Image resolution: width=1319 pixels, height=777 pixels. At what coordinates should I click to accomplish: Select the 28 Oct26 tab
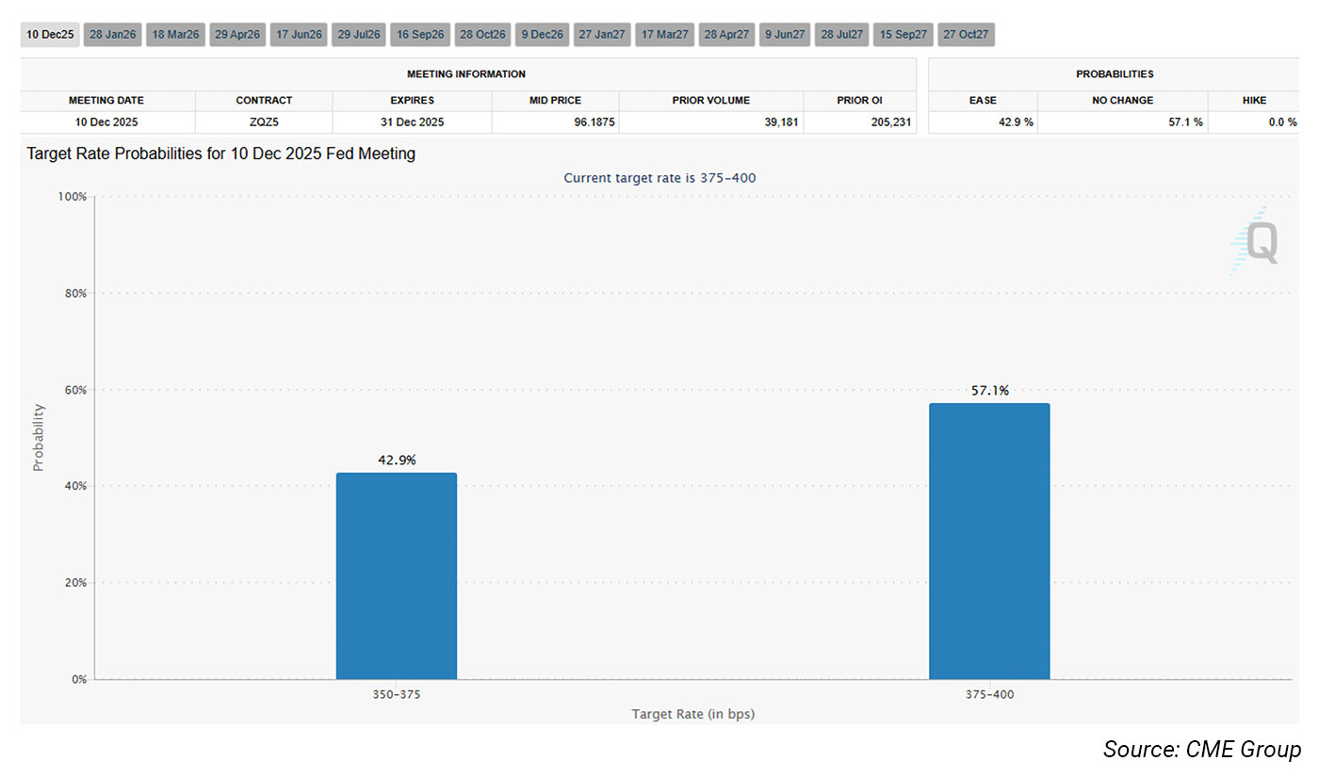[482, 35]
